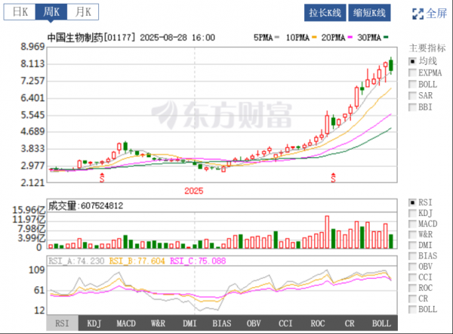Open the ROC tab in bottom bar
Viewport: 453px width, 334px height.
[x=318, y=323]
